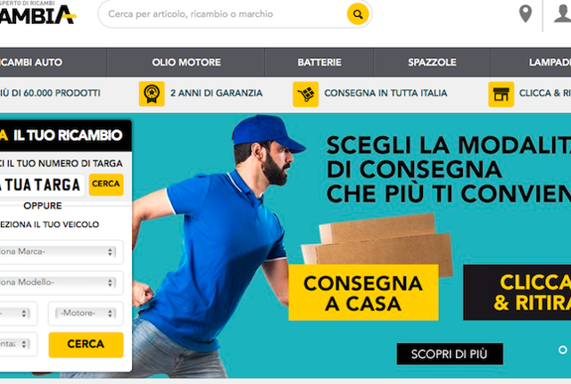Click the 2 anni di garanzia badge icon
Viewport: 571px width, 384px height.
(152, 94)
